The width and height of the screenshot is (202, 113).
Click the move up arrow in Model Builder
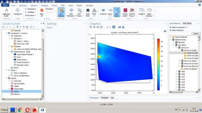(10, 27)
